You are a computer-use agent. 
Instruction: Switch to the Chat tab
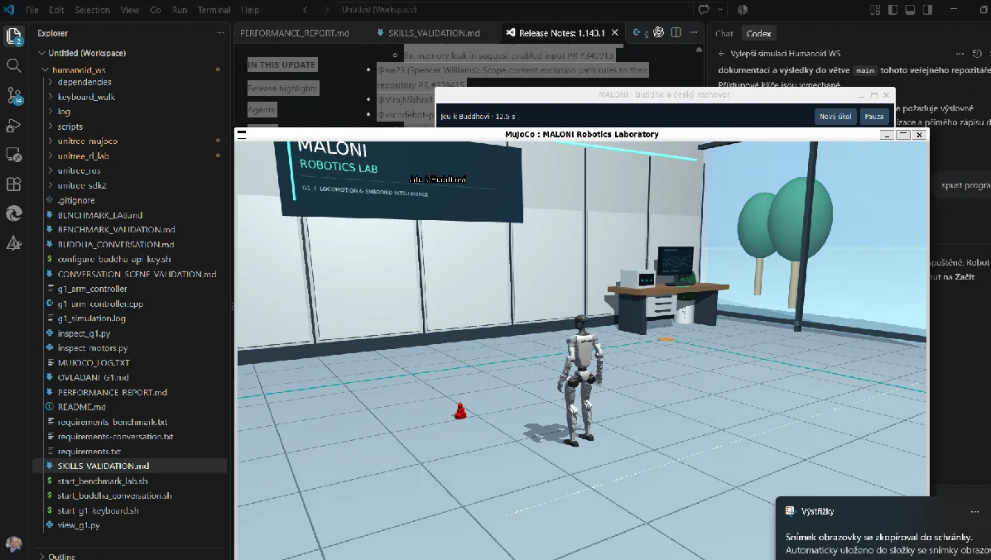tap(724, 33)
